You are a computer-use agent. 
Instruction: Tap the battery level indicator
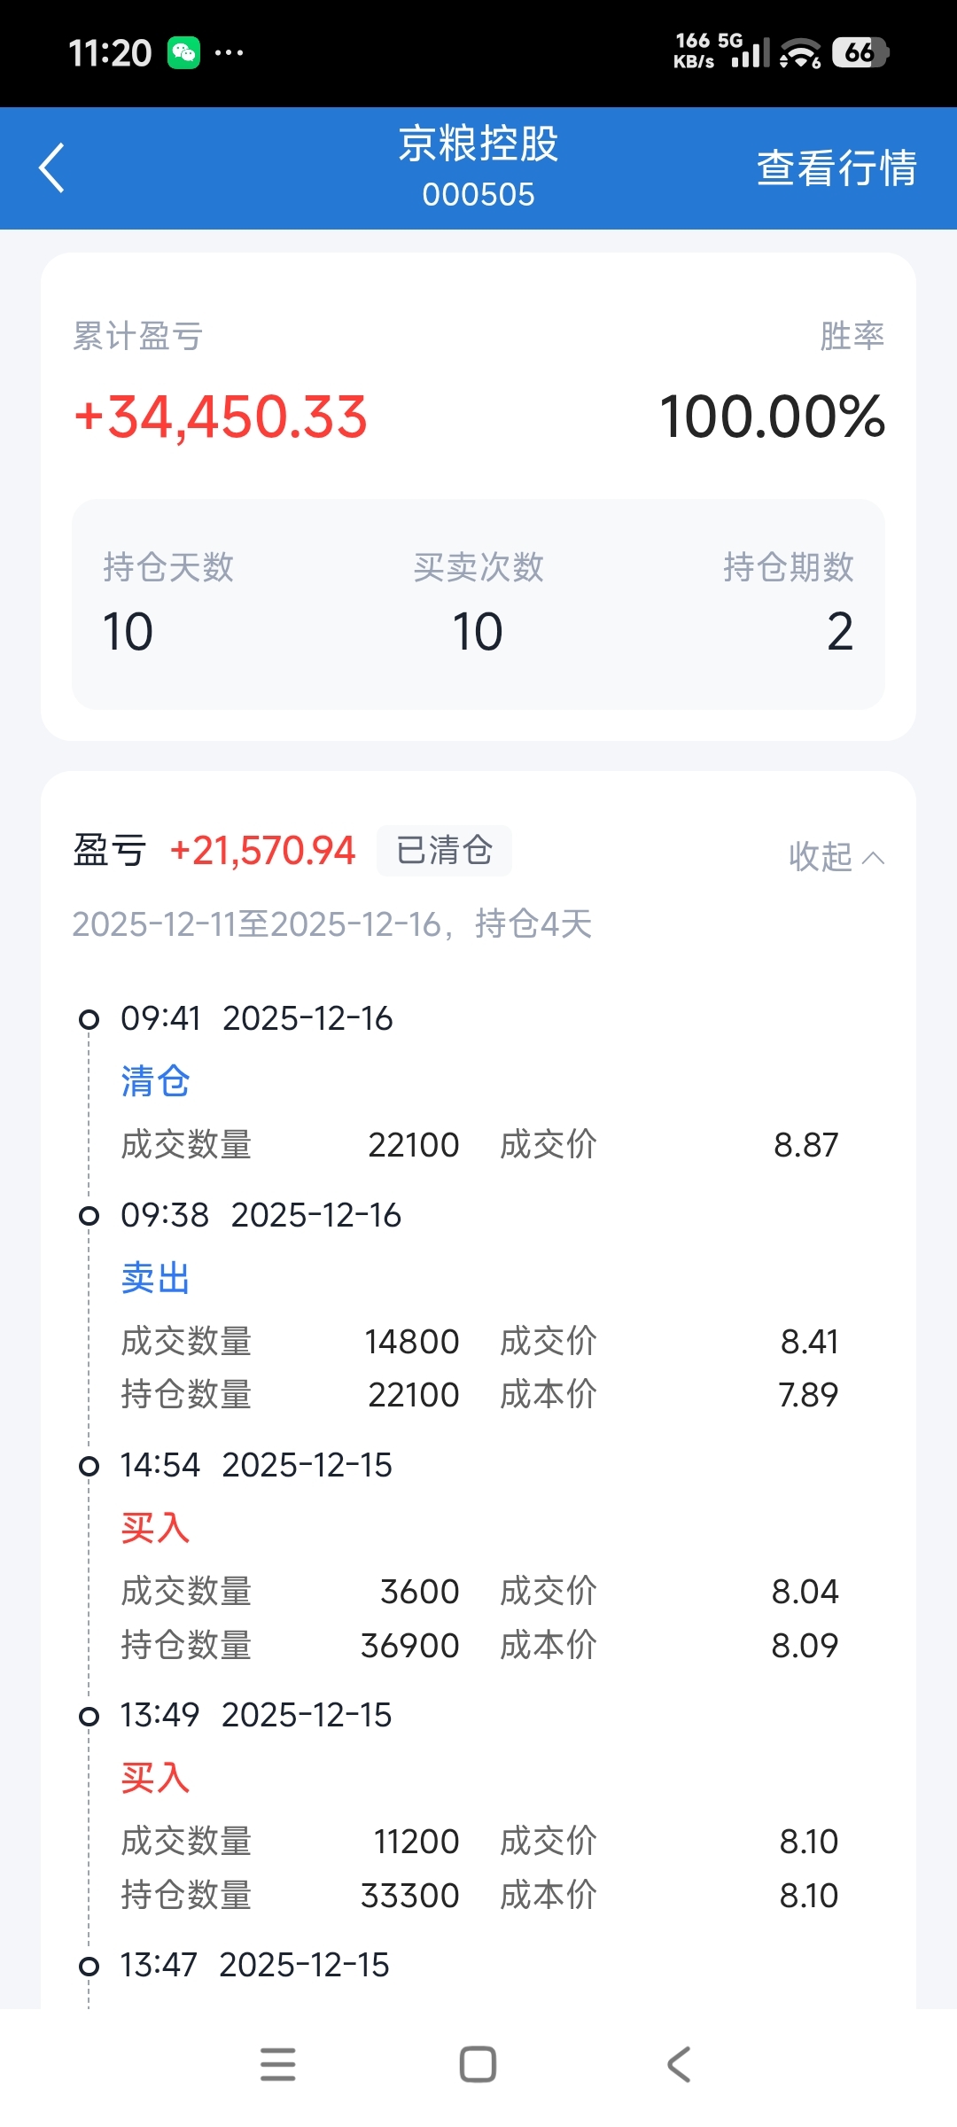[x=860, y=53]
